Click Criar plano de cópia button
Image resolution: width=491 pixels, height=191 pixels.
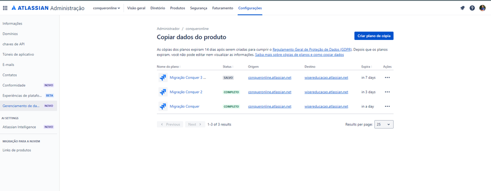pyautogui.click(x=374, y=36)
